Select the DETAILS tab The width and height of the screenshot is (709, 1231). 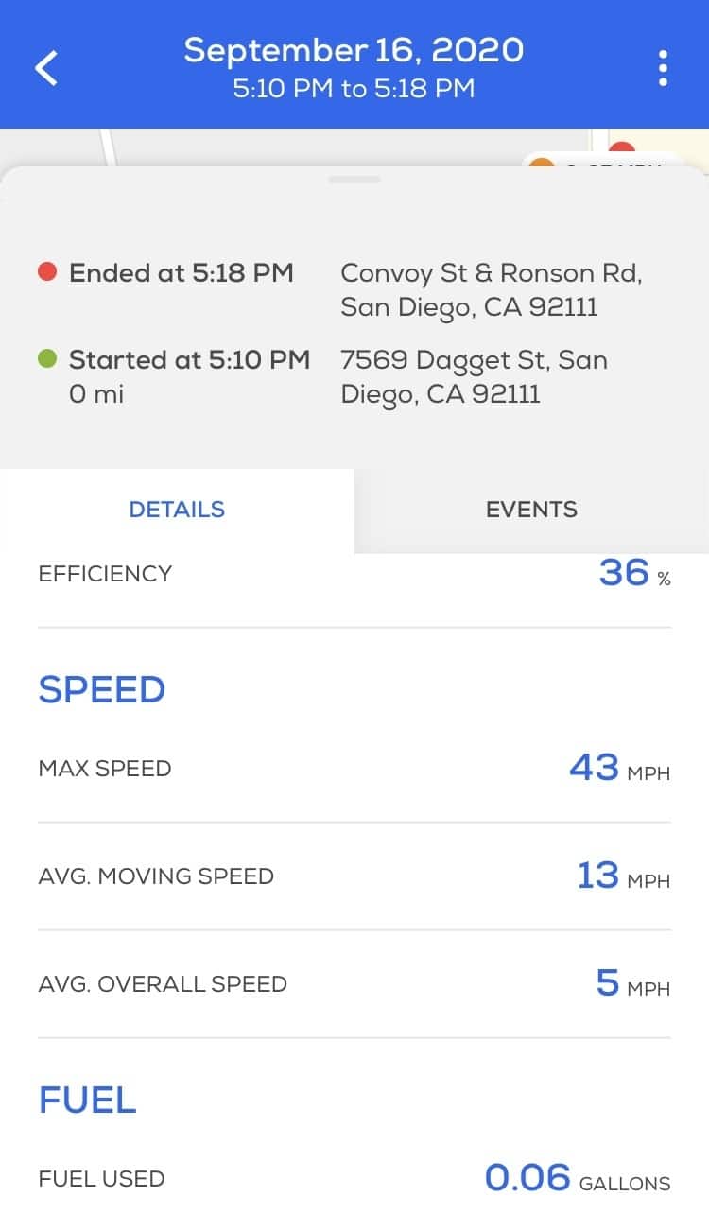click(x=177, y=510)
